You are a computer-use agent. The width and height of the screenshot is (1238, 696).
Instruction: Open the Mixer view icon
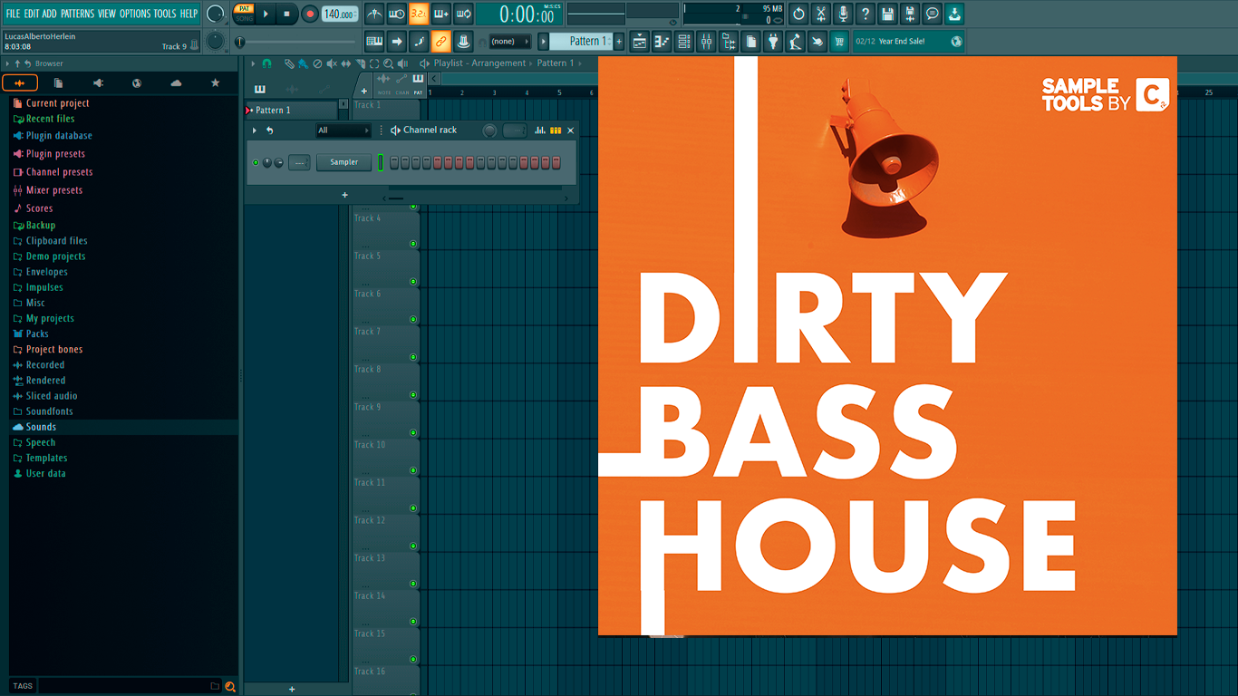click(x=706, y=41)
